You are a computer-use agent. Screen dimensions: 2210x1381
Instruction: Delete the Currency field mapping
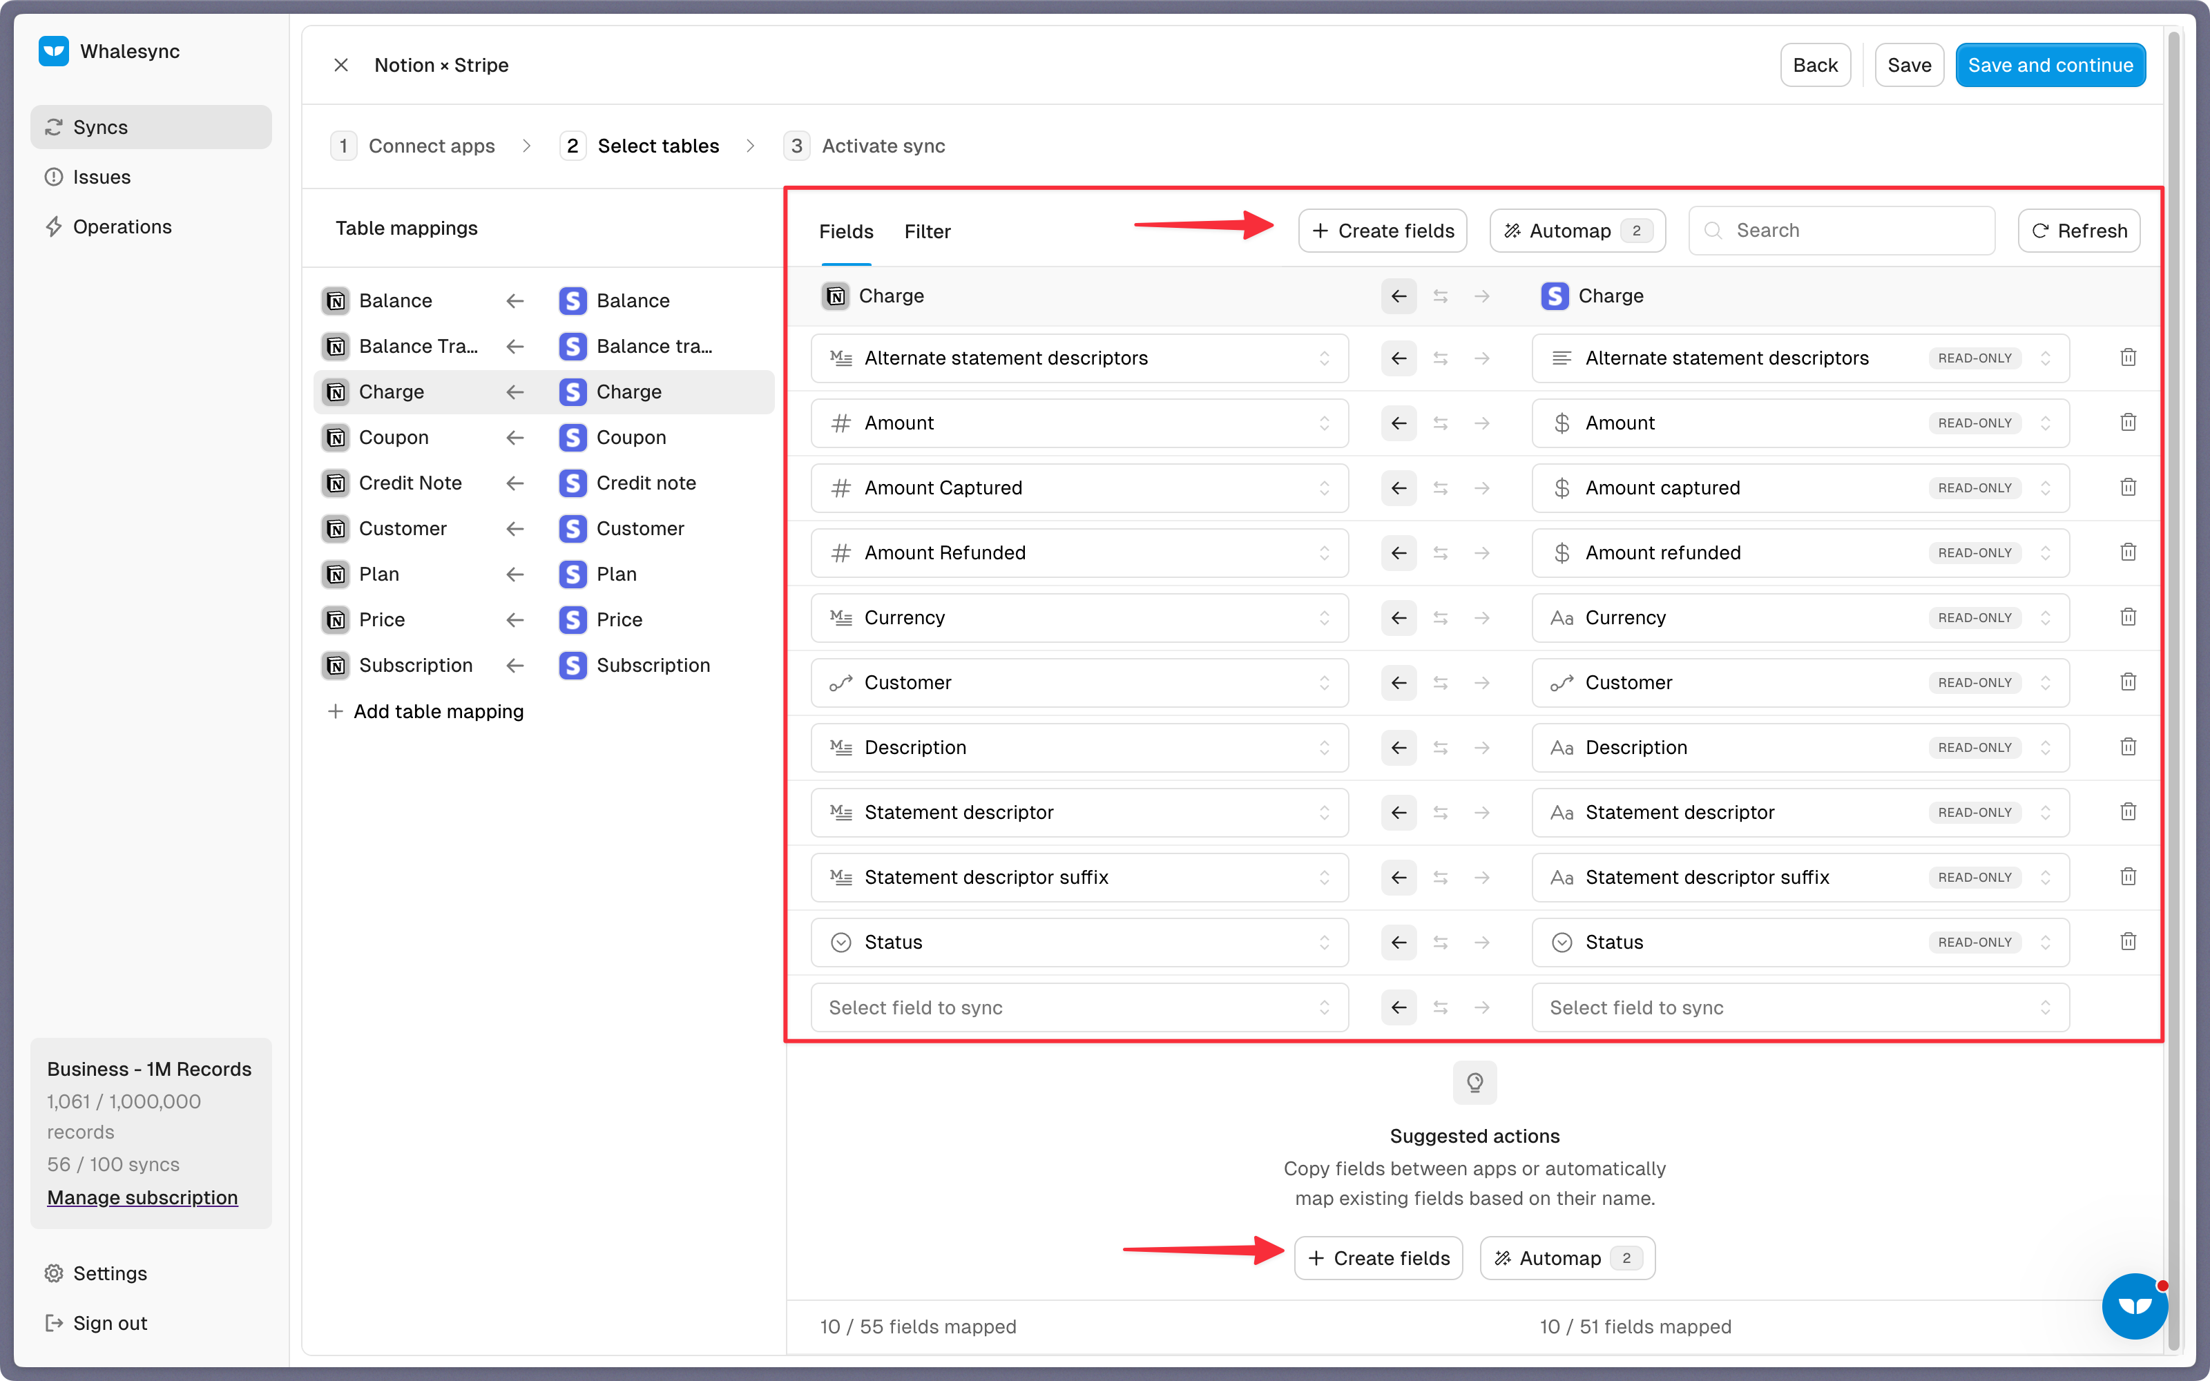(x=2128, y=617)
